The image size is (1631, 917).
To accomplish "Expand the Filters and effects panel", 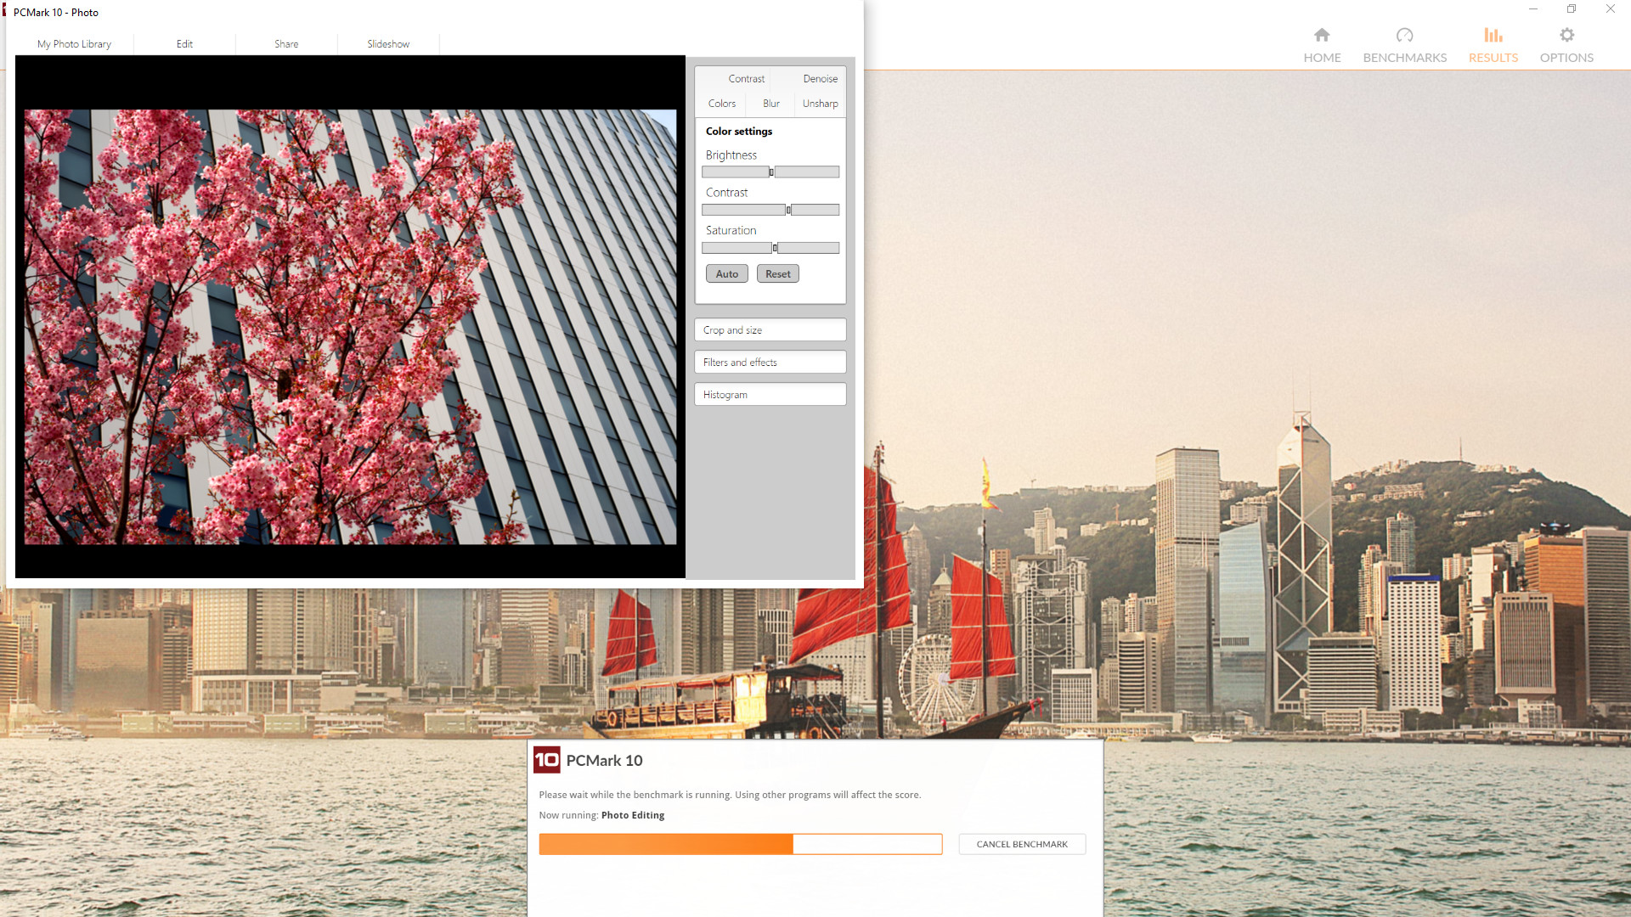I will coord(770,362).
